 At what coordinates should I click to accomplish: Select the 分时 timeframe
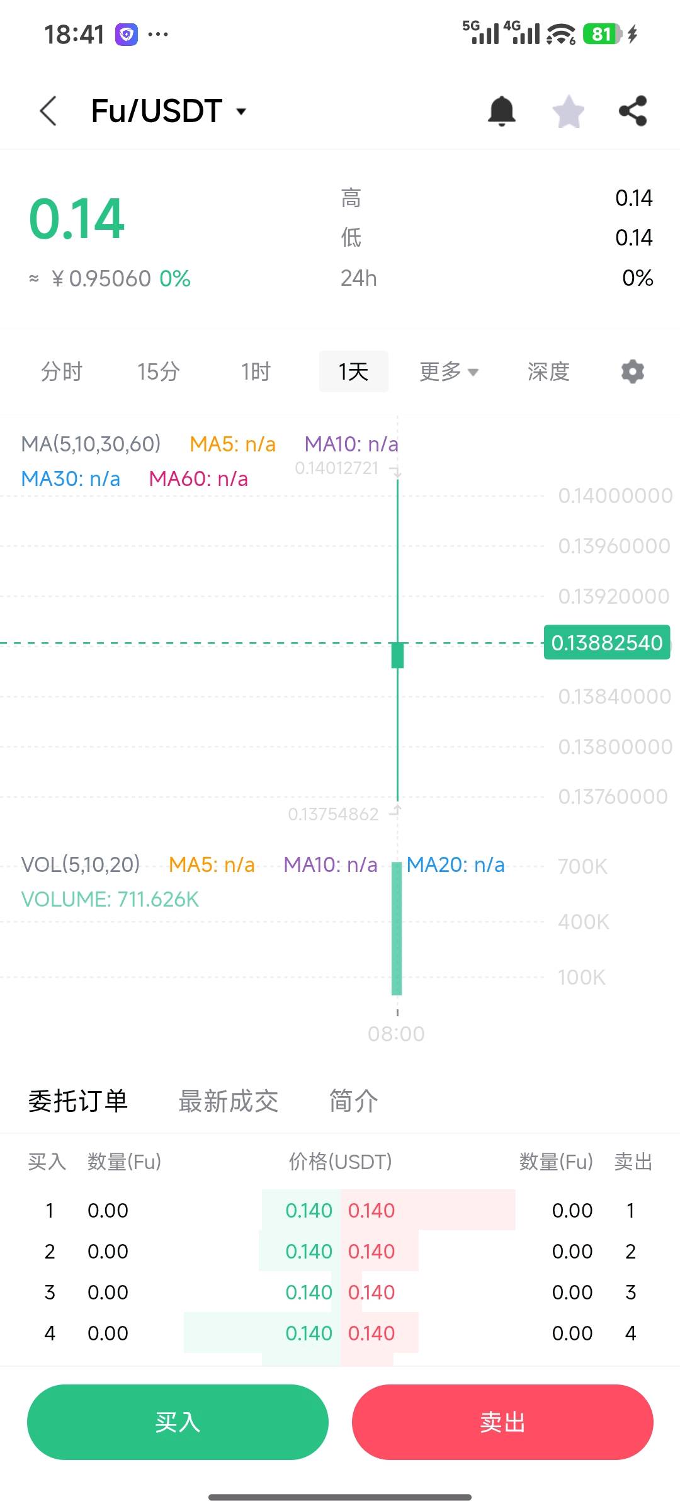pos(62,371)
